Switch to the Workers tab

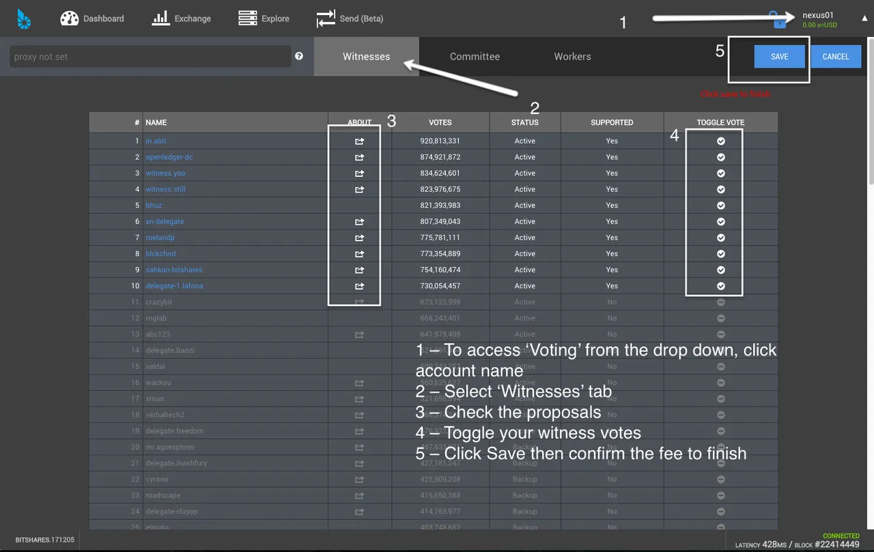tap(572, 57)
